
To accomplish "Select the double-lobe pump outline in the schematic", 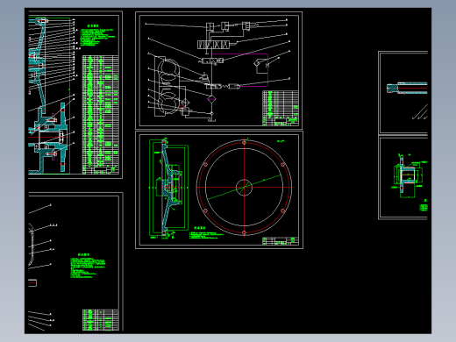I will (x=168, y=87).
